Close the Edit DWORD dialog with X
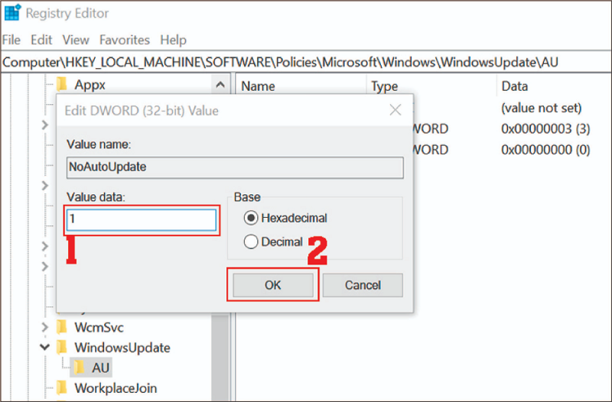The width and height of the screenshot is (612, 402). 395,111
